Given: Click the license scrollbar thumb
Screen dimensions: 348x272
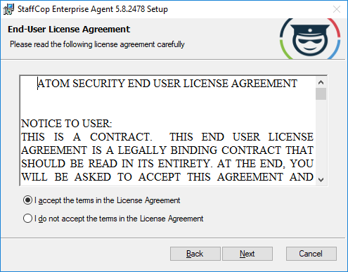Looking at the screenshot, I should coord(321,93).
